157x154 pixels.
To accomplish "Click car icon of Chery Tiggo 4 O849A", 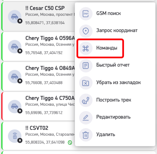I will pyautogui.click(x=15, y=77).
